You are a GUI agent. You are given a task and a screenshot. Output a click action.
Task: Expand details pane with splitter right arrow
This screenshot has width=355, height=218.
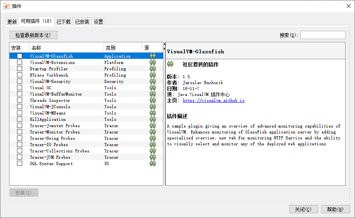pyautogui.click(x=164, y=49)
